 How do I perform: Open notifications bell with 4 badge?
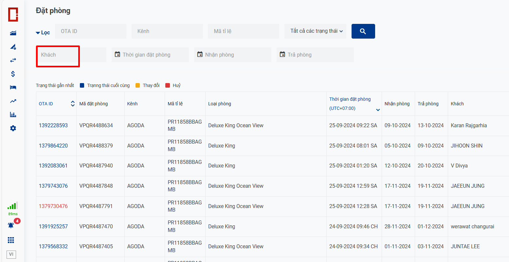(11, 225)
